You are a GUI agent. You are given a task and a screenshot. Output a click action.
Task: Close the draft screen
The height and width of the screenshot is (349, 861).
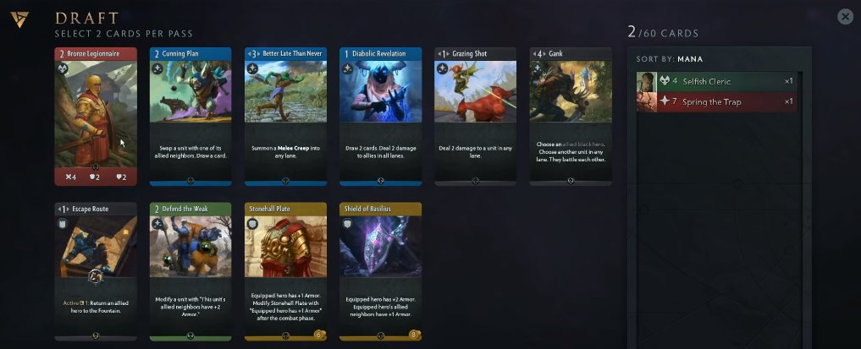(x=845, y=17)
